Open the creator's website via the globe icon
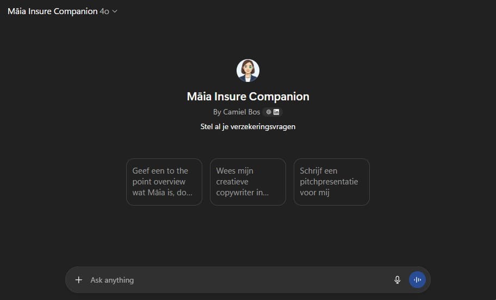This screenshot has width=496, height=300. coord(269,112)
